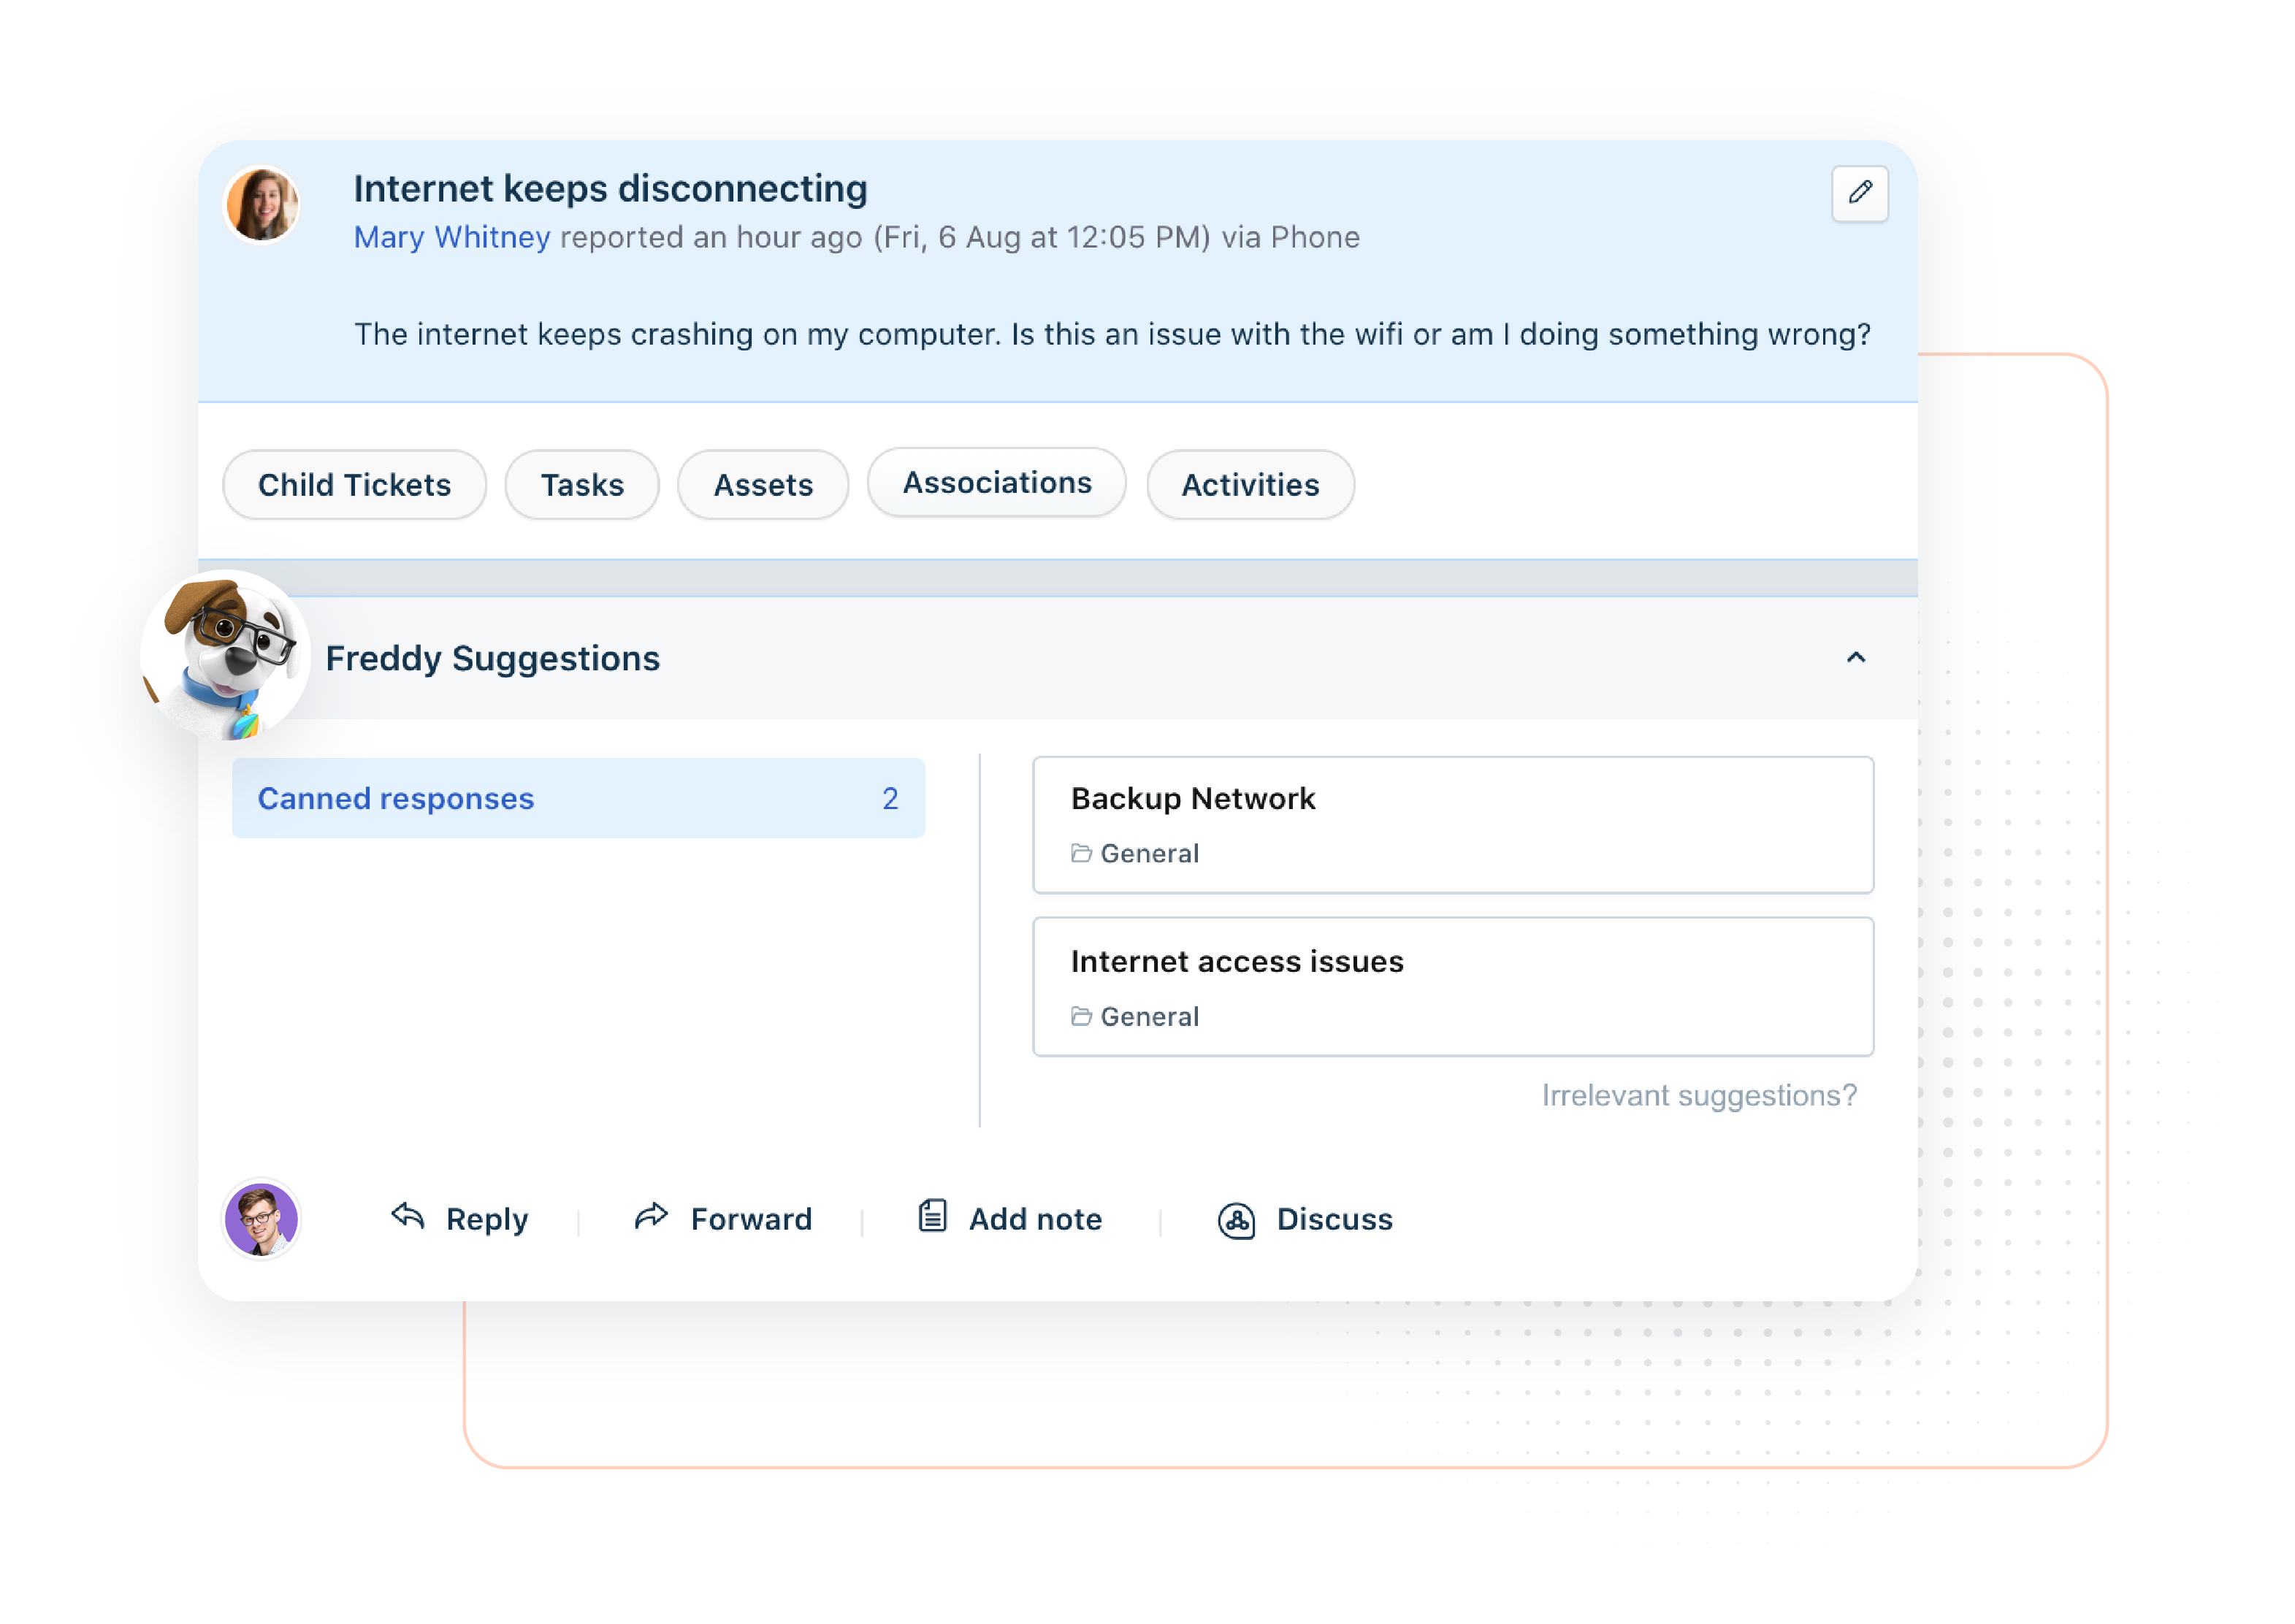
Task: Choose the Backup Network canned response
Action: [x=1452, y=824]
